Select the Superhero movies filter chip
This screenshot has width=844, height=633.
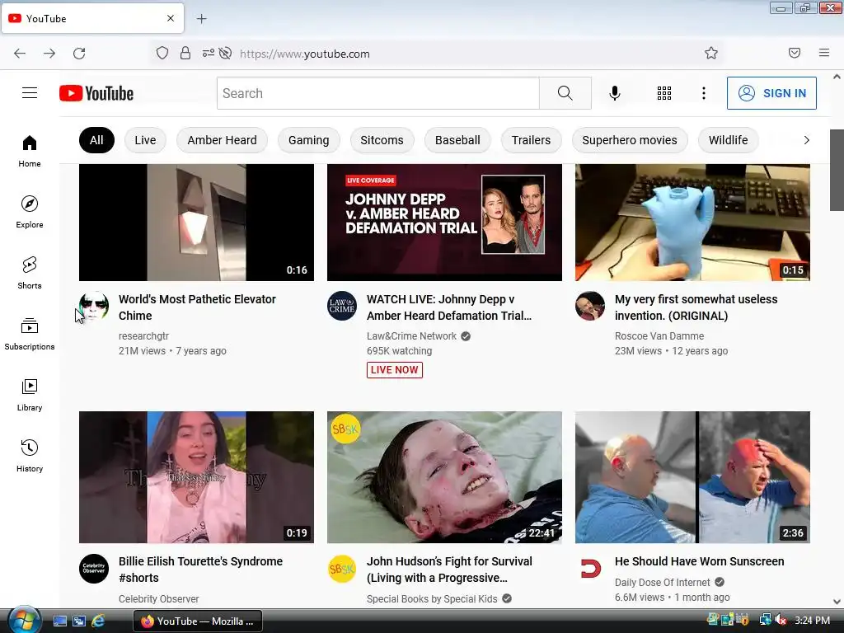629,140
